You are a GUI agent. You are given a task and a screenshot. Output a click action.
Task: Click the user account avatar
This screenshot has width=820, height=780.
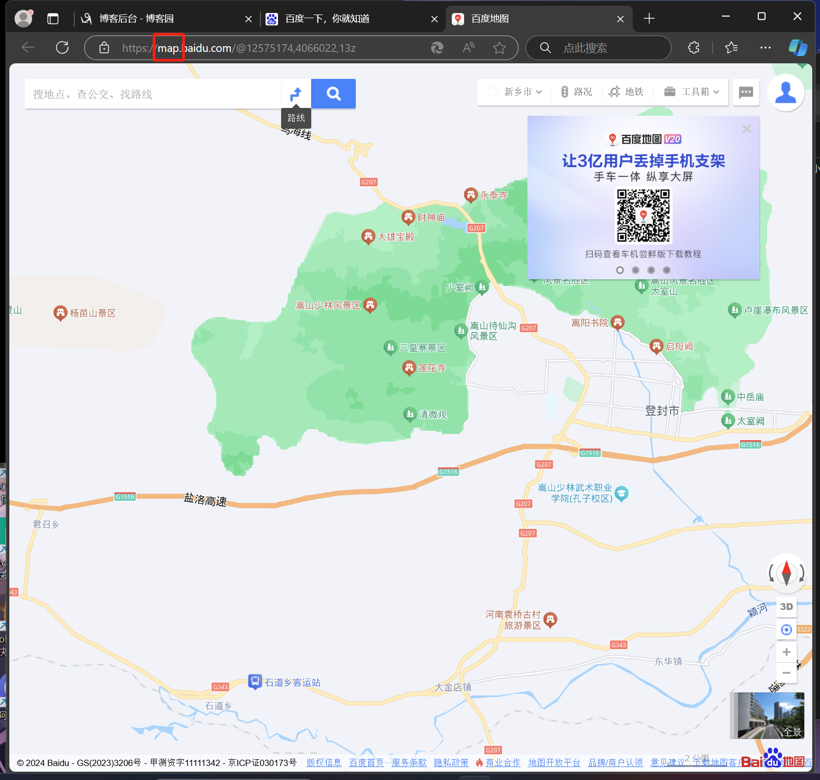[x=786, y=92]
